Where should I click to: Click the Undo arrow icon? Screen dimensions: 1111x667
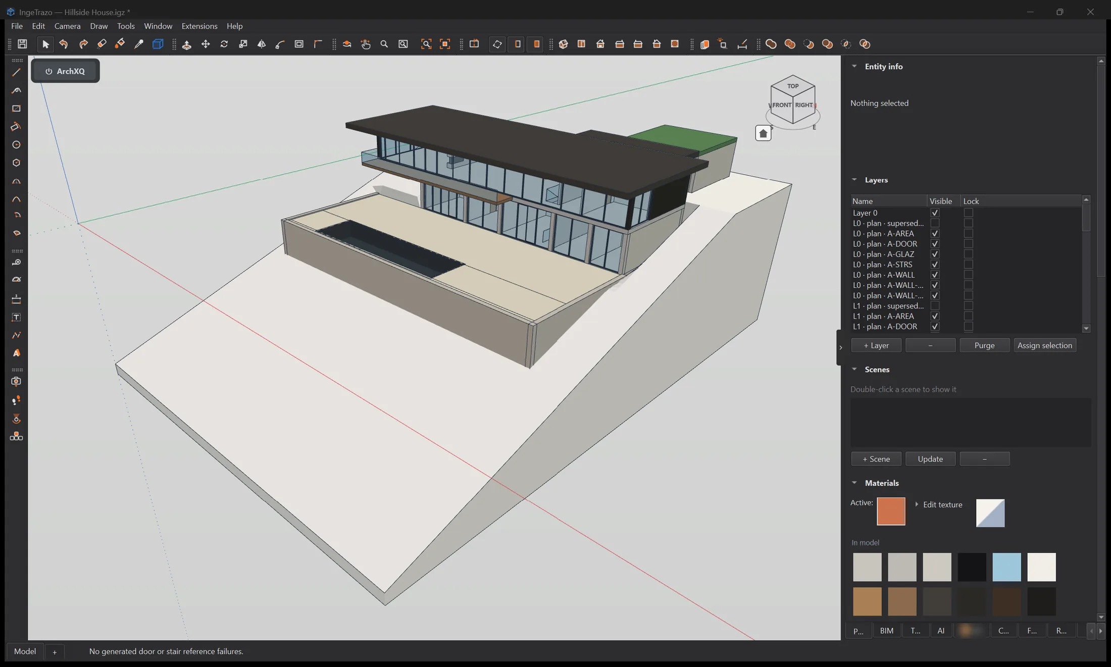(64, 44)
